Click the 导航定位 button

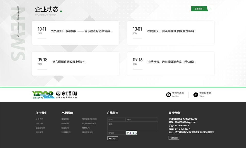pos(174,138)
